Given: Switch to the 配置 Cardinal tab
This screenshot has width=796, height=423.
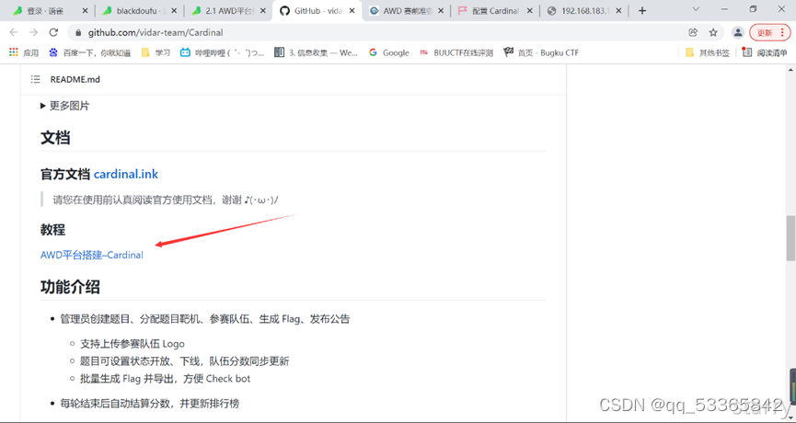Looking at the screenshot, I should point(489,11).
